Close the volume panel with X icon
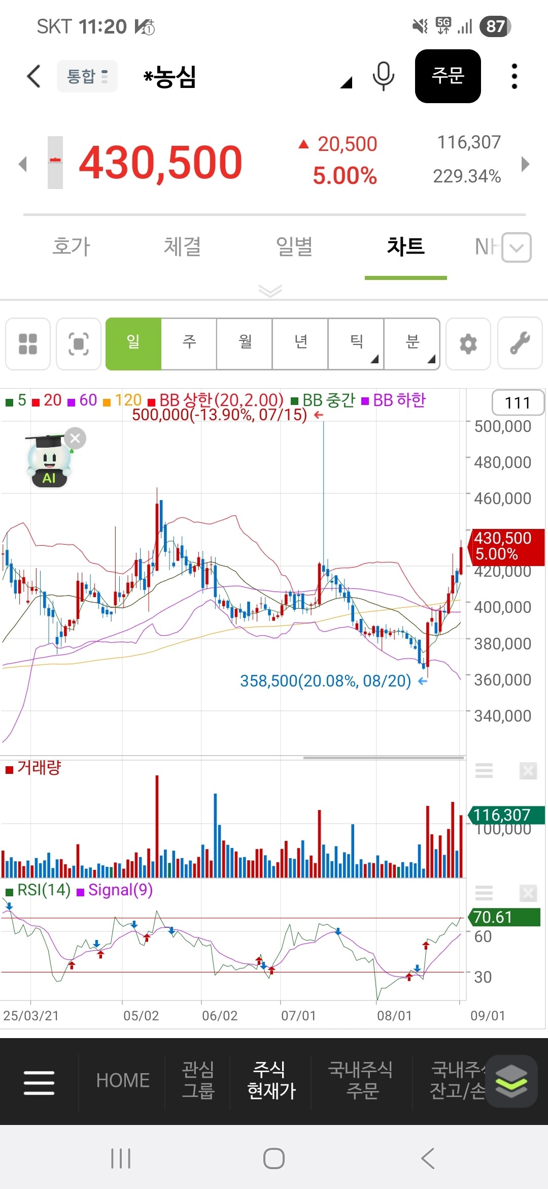 point(528,771)
